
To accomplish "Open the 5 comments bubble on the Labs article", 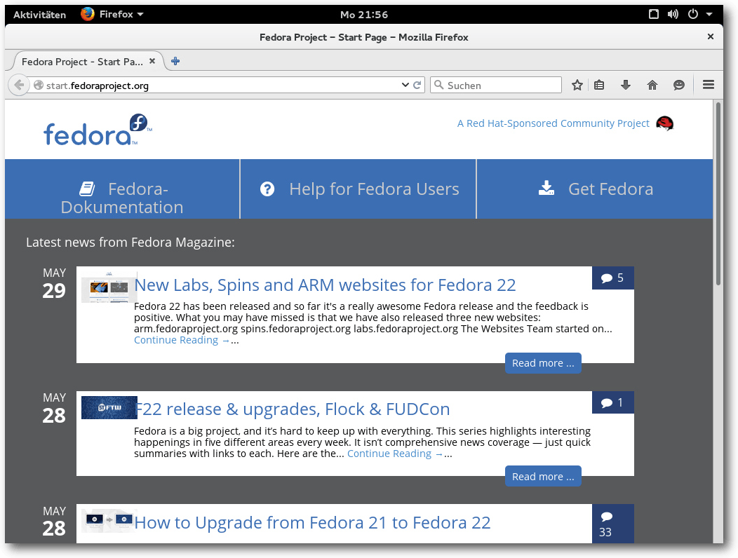I will [613, 278].
